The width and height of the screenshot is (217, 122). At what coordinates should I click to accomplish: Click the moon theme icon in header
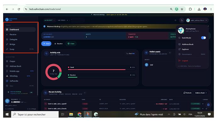[182, 20]
